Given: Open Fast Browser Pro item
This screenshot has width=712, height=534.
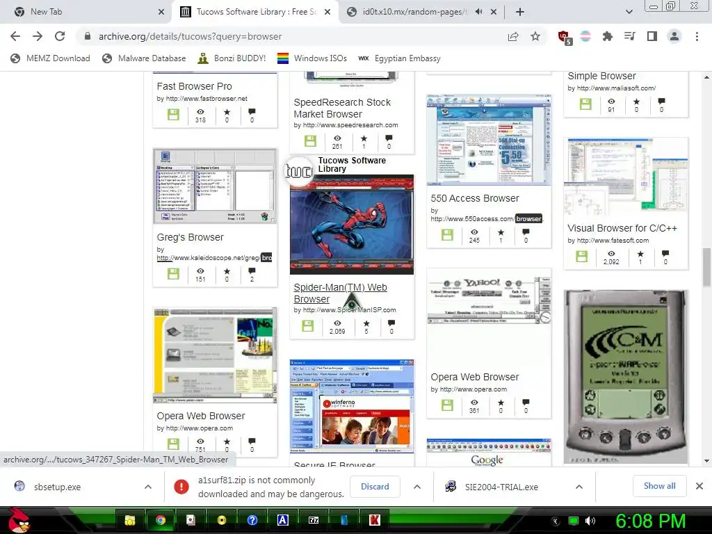Looking at the screenshot, I should tap(195, 86).
